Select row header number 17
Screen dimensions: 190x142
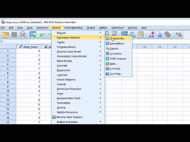(8, 122)
